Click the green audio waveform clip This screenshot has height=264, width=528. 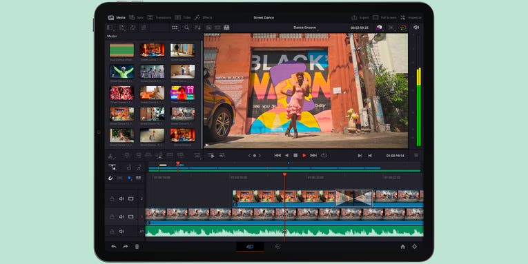click(x=284, y=232)
